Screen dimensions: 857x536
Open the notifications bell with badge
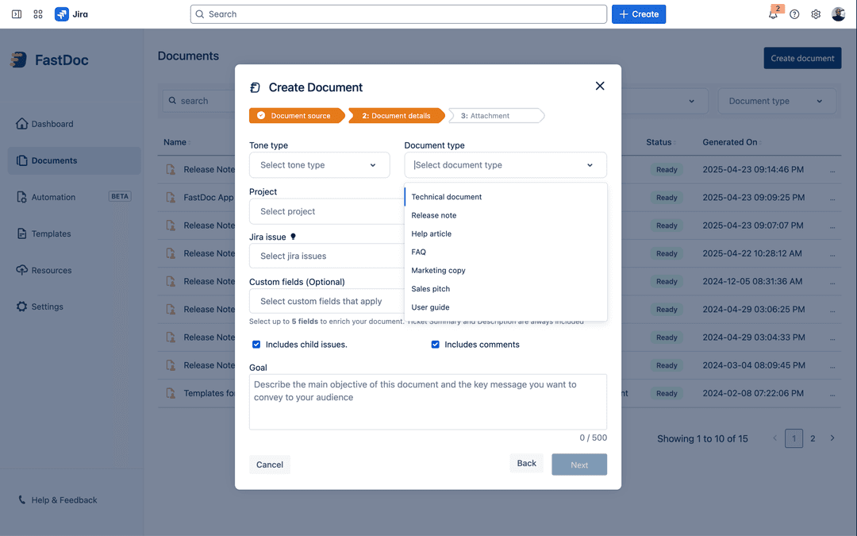[x=772, y=13]
